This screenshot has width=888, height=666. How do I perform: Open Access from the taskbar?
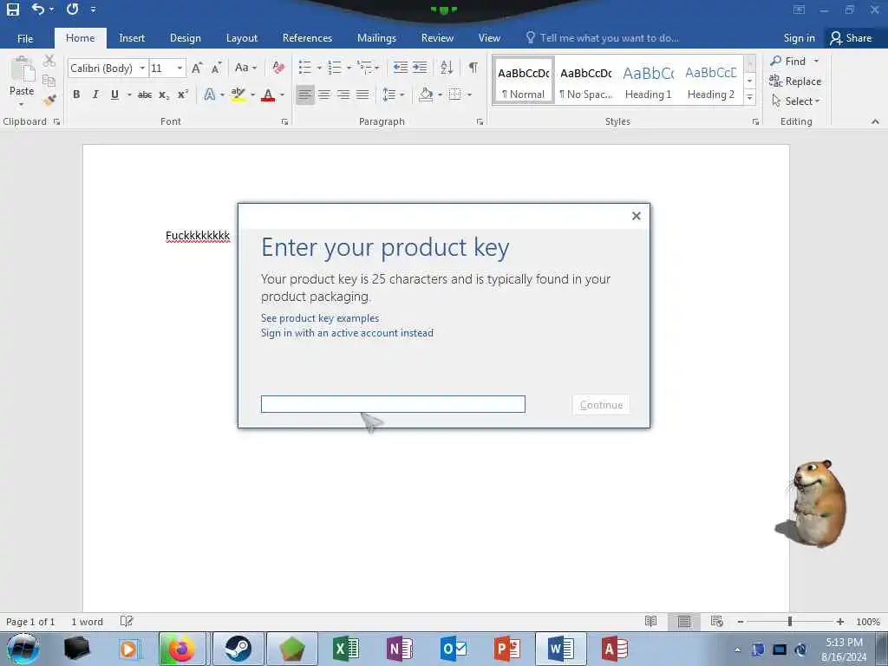pyautogui.click(x=615, y=649)
